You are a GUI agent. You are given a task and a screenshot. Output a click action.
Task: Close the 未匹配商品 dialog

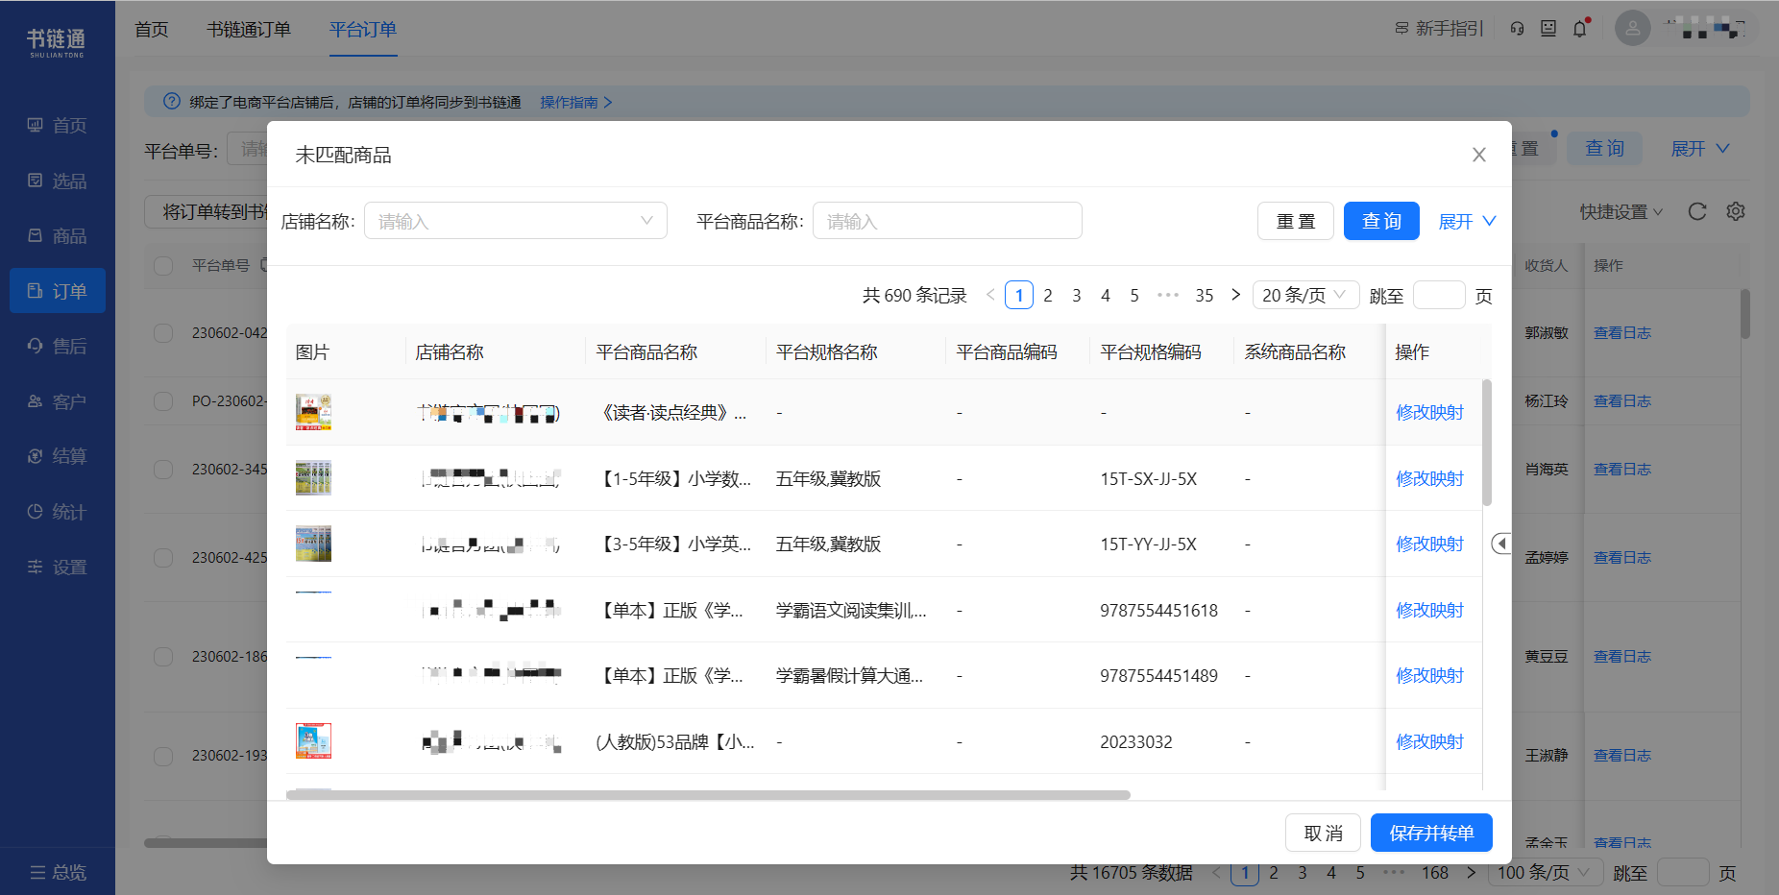pos(1479,155)
